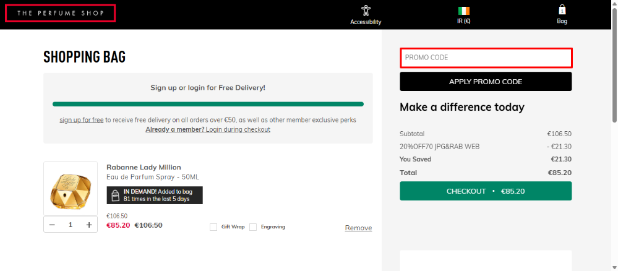
Task: Open the shopping Bag icon
Action: [x=562, y=10]
